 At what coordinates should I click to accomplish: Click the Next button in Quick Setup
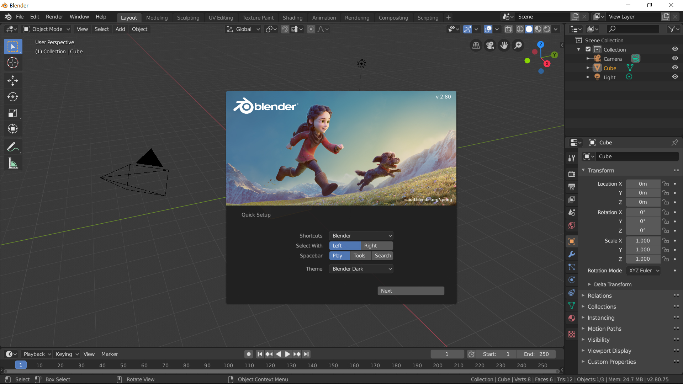411,290
